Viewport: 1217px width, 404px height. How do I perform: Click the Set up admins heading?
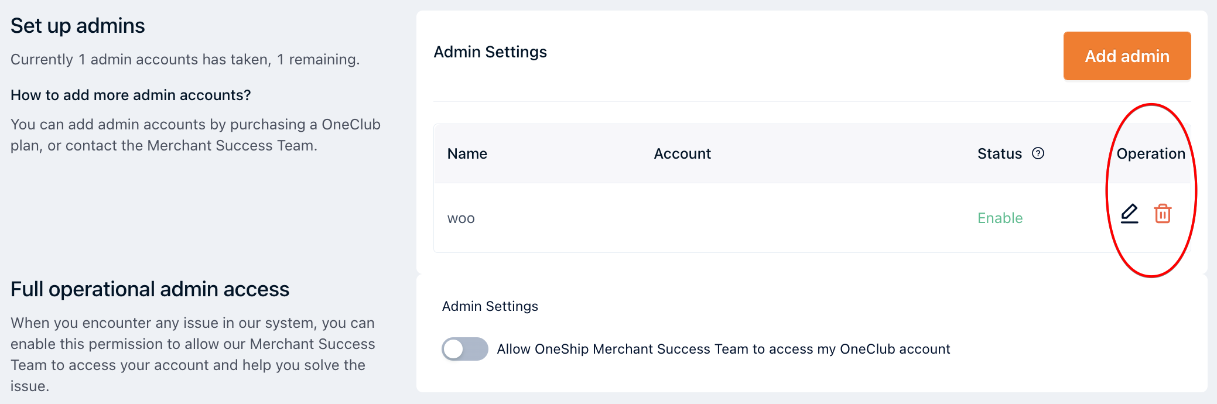[78, 26]
